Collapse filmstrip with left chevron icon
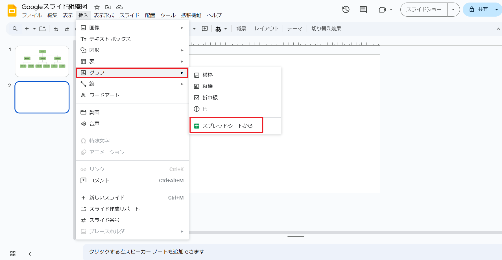The height and width of the screenshot is (260, 502). coord(30,254)
